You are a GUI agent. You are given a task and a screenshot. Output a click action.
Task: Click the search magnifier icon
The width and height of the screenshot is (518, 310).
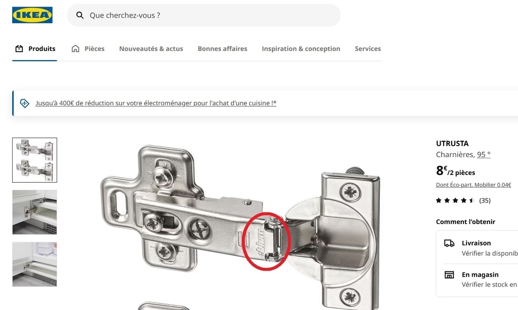pos(79,15)
